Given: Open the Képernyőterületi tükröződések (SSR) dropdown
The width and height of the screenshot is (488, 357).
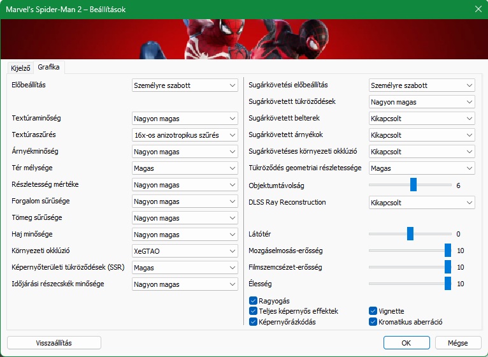Looking at the screenshot, I should click(185, 268).
